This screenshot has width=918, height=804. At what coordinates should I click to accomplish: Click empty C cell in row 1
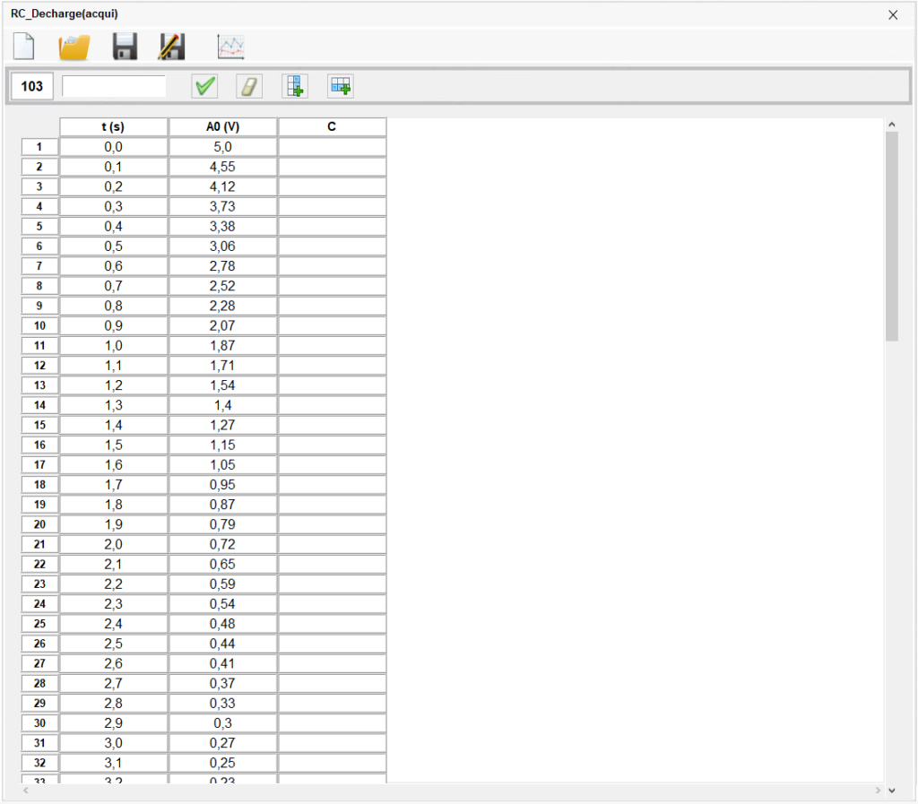point(332,147)
